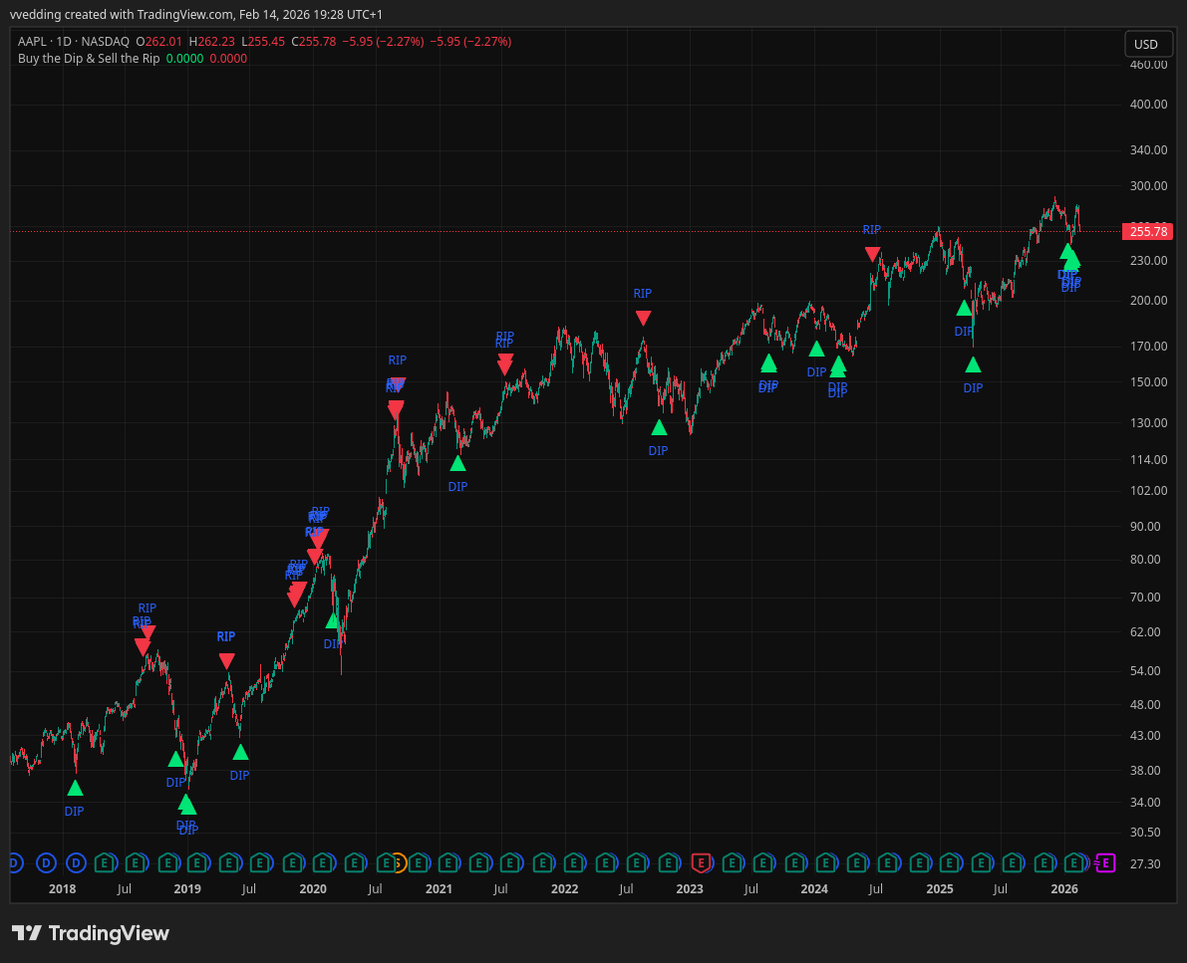1187x963 pixels.
Task: Click the TradingView logo at bottom left
Action: point(90,933)
